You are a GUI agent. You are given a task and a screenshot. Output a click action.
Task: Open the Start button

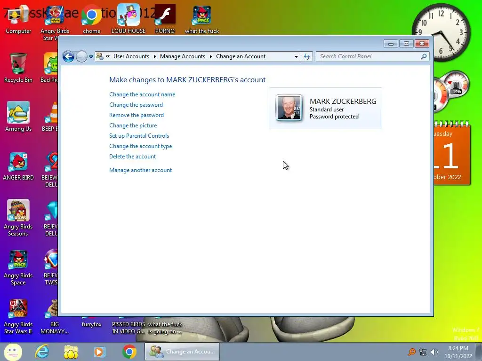click(x=13, y=352)
